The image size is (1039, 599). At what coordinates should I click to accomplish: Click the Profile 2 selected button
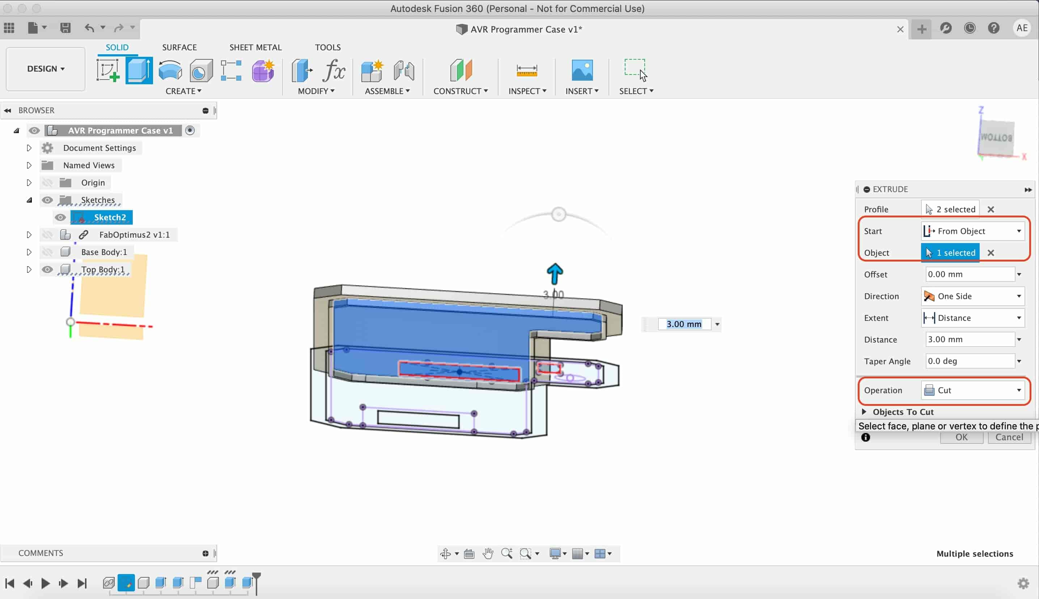point(950,209)
